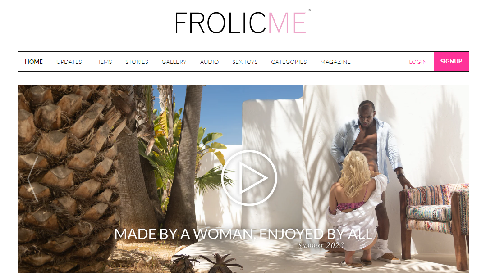Advance to next banner slide arrow
The image size is (486, 280).
[x=454, y=179]
